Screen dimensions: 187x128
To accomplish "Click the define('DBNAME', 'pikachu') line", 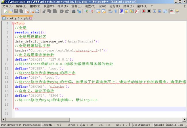I will coord(42,87).
